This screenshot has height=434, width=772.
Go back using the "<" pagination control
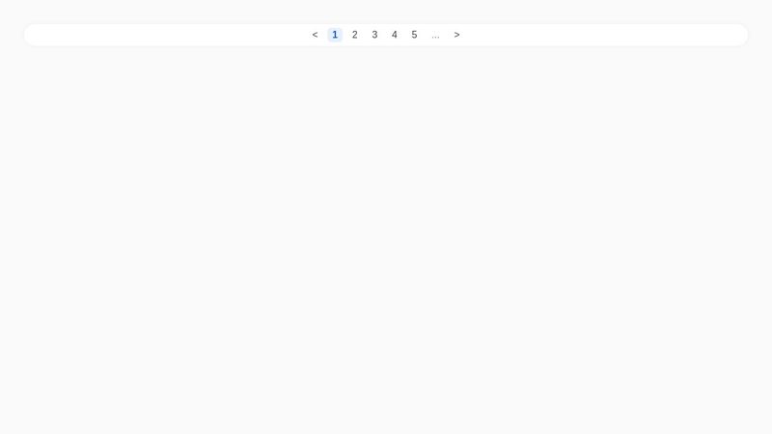pyautogui.click(x=315, y=35)
